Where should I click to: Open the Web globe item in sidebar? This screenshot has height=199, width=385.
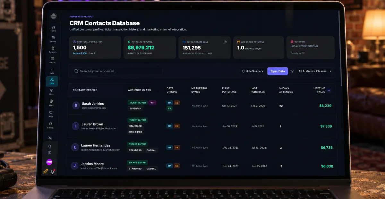pyautogui.click(x=51, y=103)
